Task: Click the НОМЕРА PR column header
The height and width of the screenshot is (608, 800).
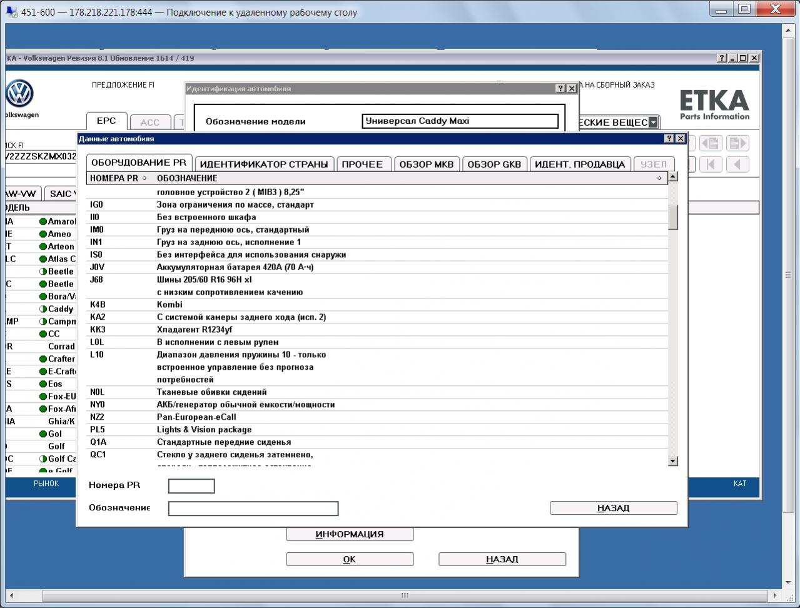Action: tap(119, 178)
